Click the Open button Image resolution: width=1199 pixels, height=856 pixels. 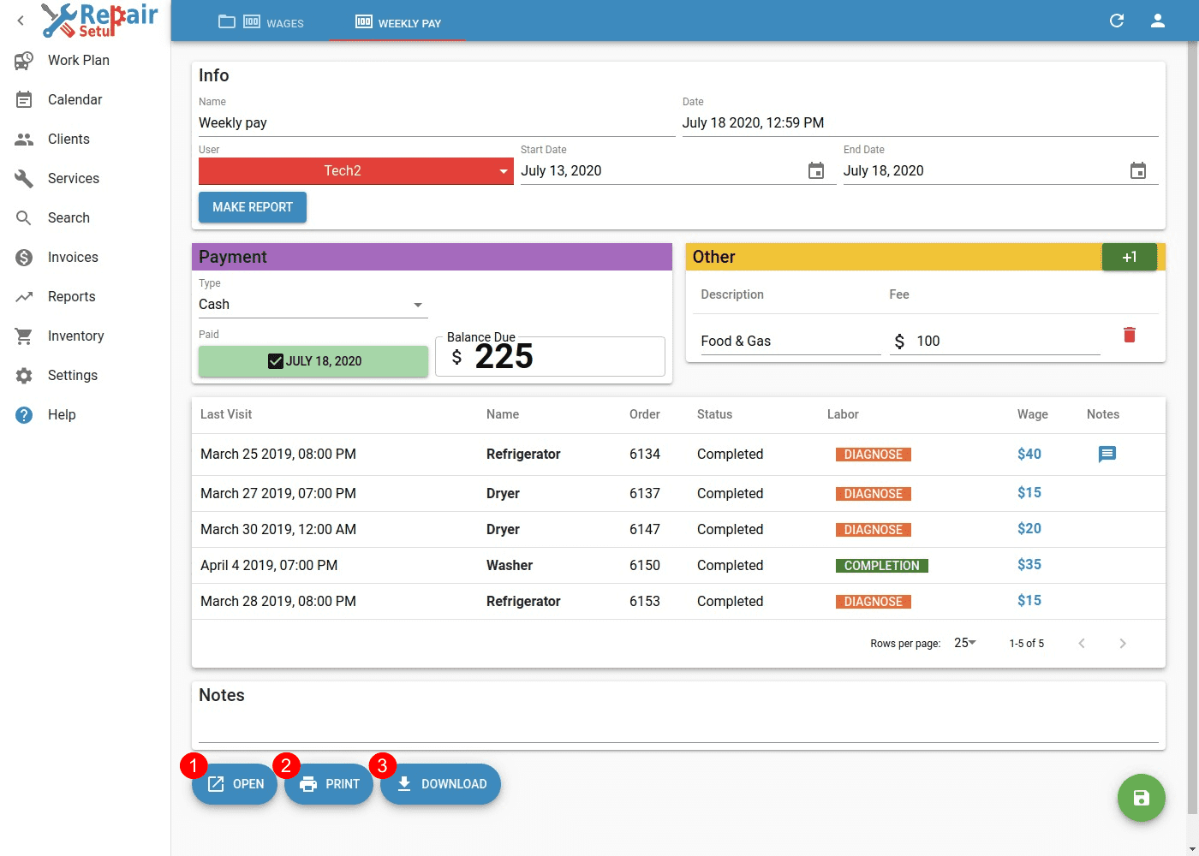pyautogui.click(x=235, y=784)
